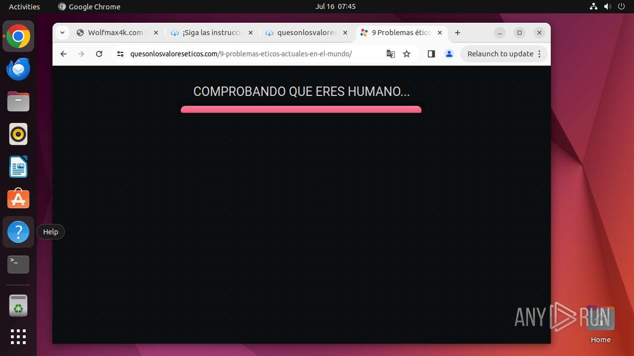The width and height of the screenshot is (634, 356).
Task: Close the 9 Problemas étic tab
Action: pyautogui.click(x=440, y=33)
